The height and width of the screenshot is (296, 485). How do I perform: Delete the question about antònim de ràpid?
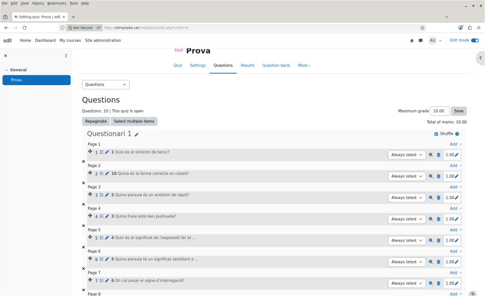tap(439, 198)
